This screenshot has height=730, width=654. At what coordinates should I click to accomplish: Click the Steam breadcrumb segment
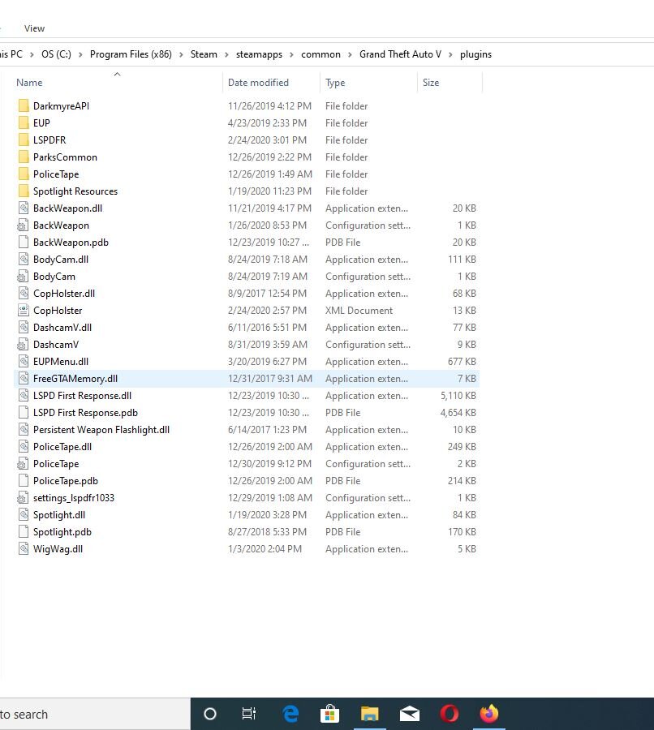coord(204,54)
